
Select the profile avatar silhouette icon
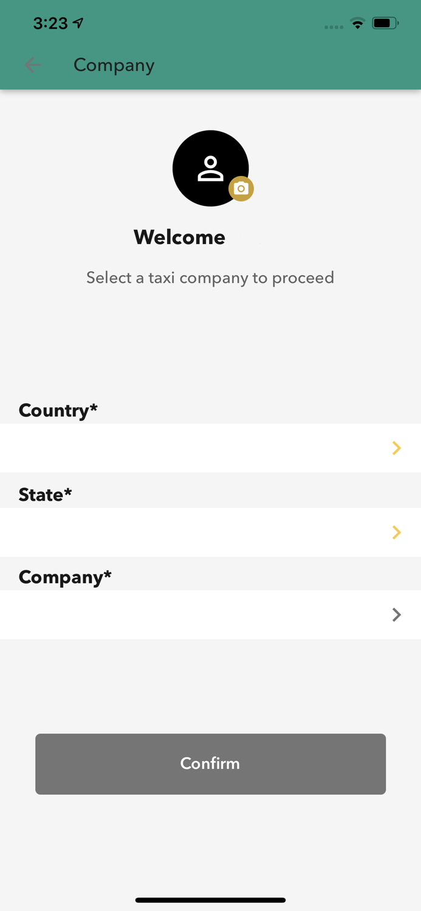[210, 168]
